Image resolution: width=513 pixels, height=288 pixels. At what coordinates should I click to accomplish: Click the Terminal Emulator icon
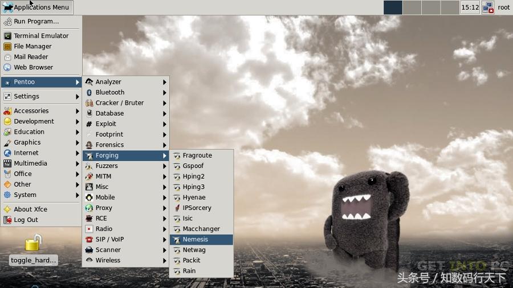coord(7,36)
